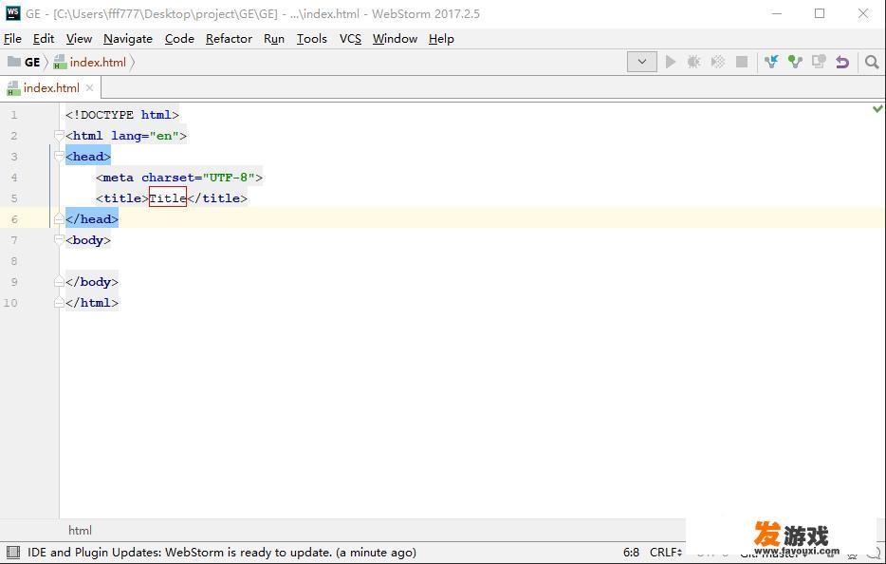Click the Run (play) toolbar icon
This screenshot has height=564, width=886.
pos(671,62)
